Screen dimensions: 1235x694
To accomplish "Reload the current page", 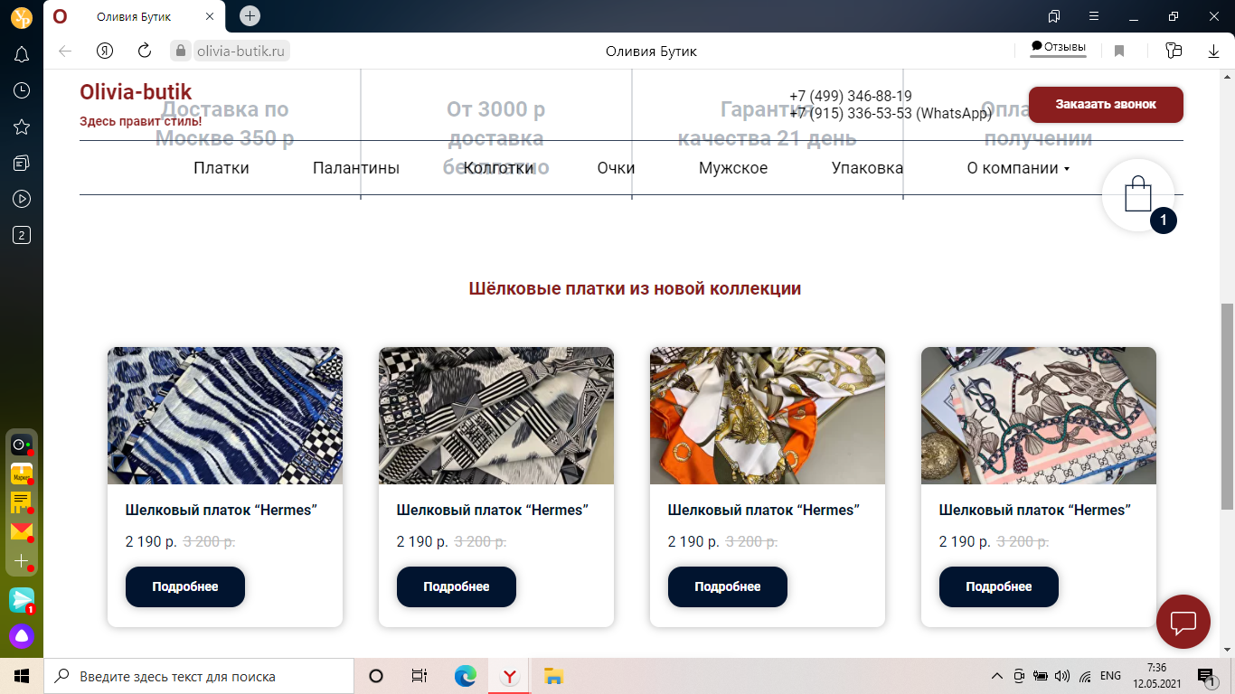I will click(145, 52).
